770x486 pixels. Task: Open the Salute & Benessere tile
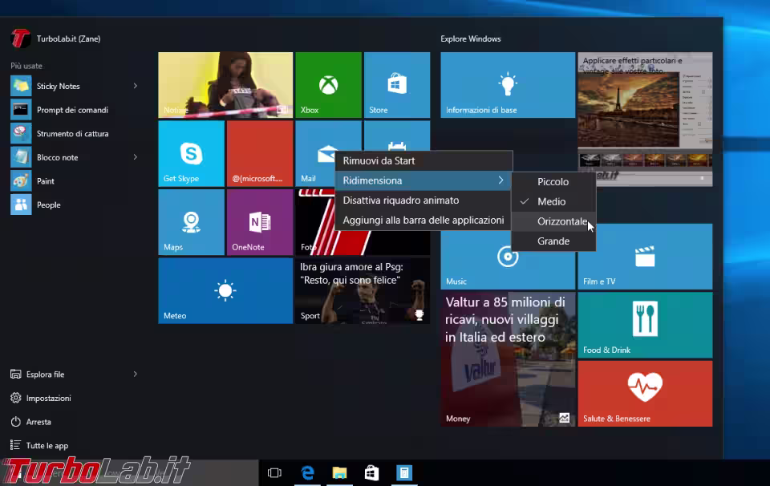645,394
